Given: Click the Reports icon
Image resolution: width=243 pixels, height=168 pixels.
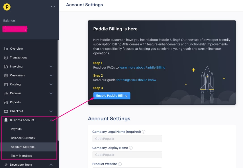Looking at the screenshot, I should 6,102.
